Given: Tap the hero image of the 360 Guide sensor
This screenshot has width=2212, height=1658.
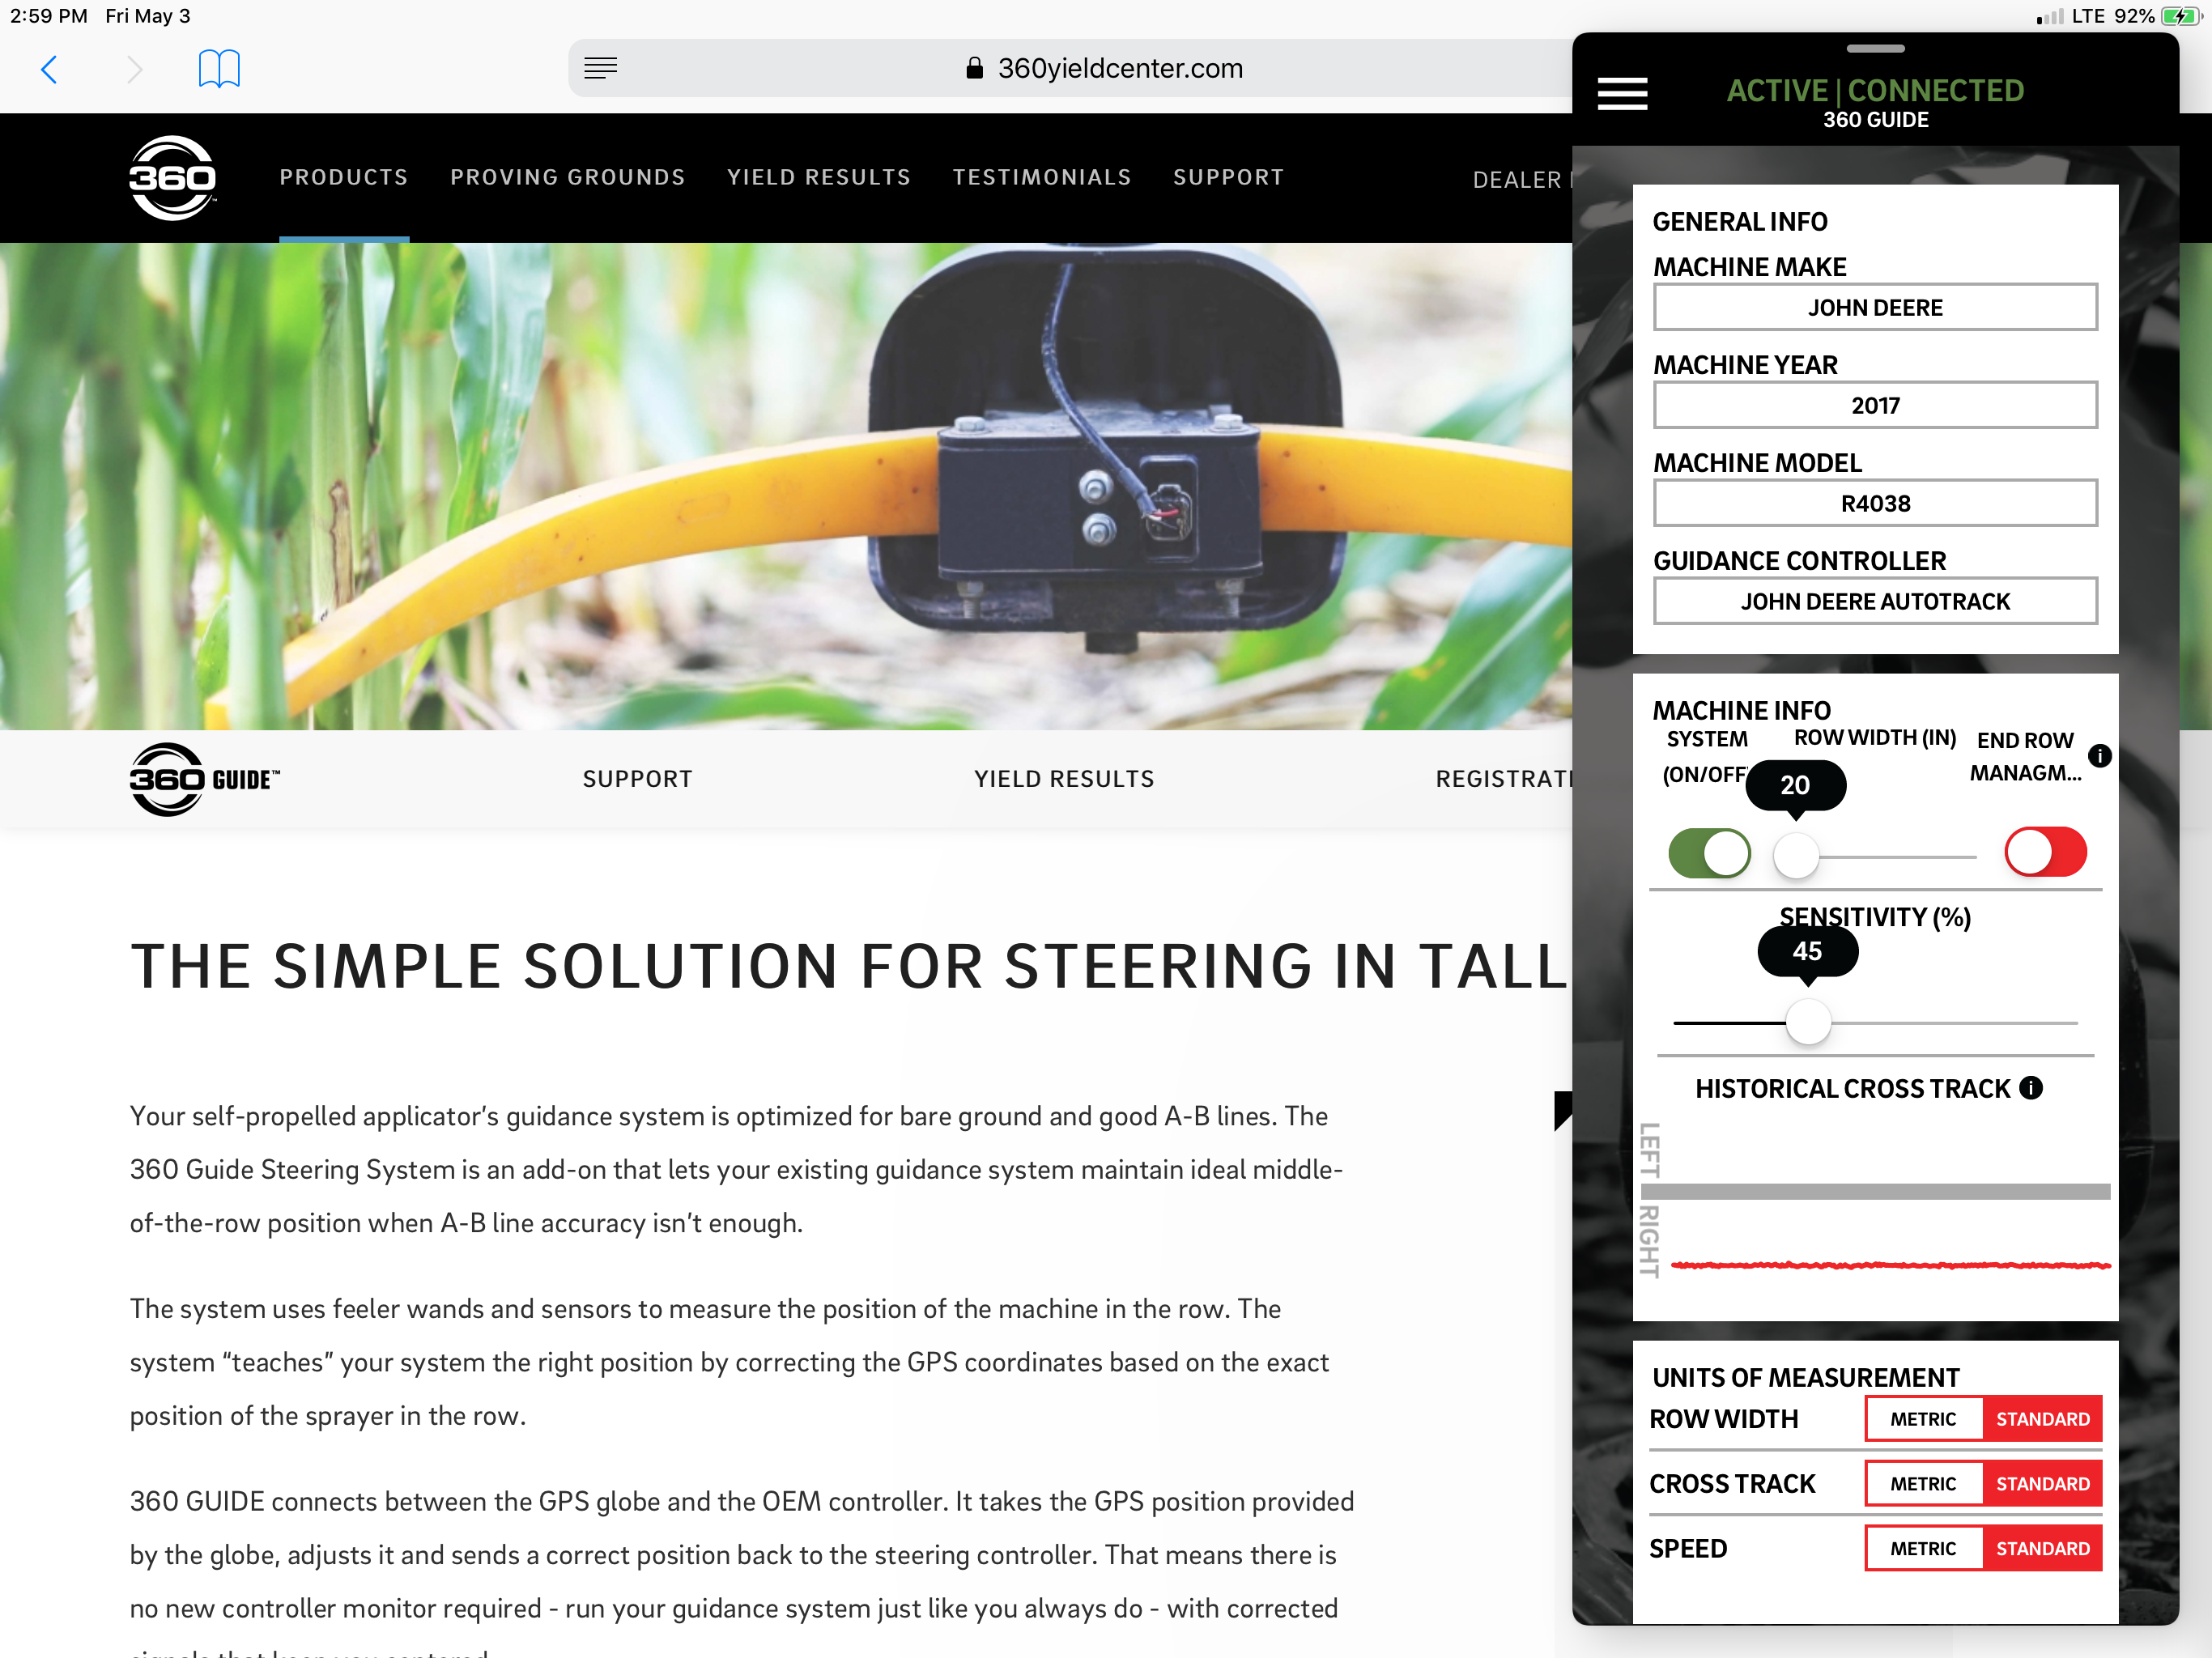Looking at the screenshot, I should (786, 486).
